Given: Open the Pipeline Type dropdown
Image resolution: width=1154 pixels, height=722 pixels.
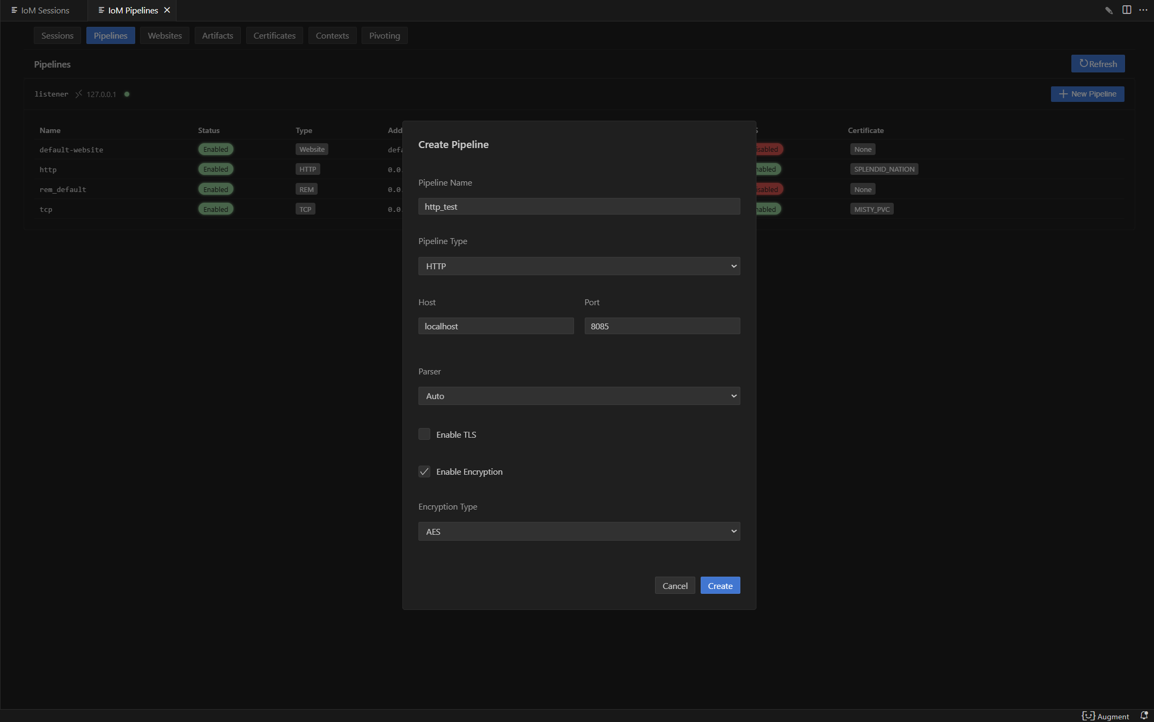Looking at the screenshot, I should pyautogui.click(x=579, y=266).
